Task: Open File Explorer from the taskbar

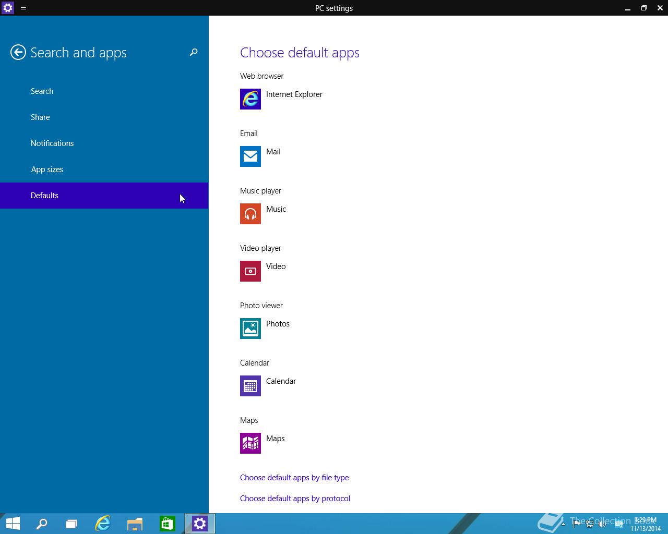Action: [x=135, y=524]
